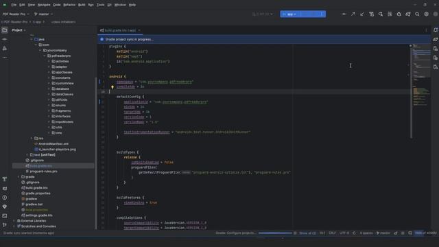
Task: Open the Refactor menu
Action: 69,5
